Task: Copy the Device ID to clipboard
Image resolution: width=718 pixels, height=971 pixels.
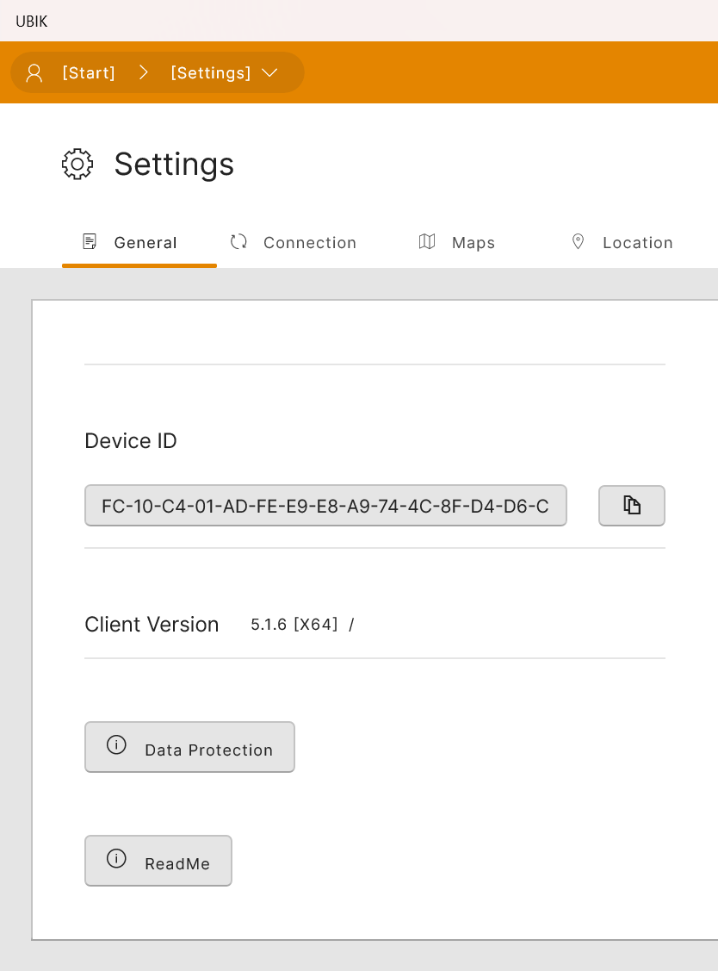Action: (x=632, y=506)
